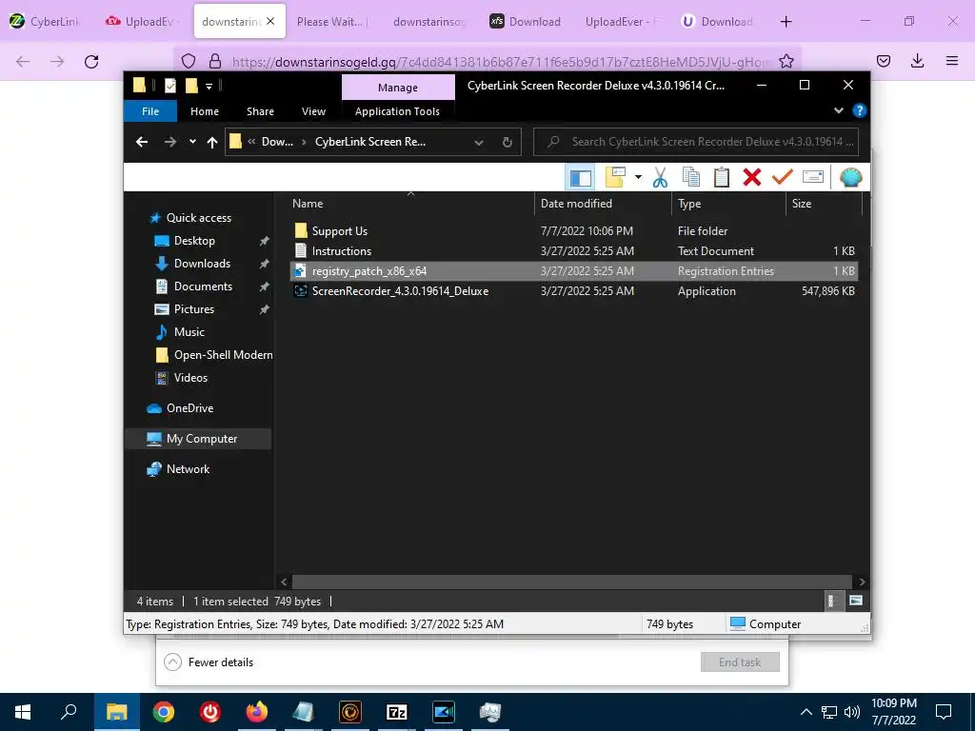Open Pictures in navigation pane
The image size is (975, 731).
[x=194, y=309]
